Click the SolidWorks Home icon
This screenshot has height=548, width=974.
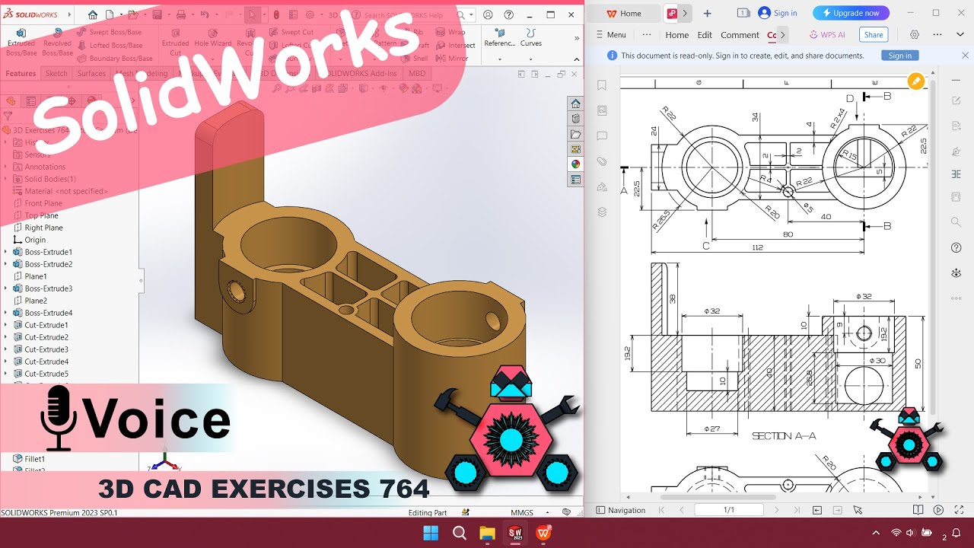tap(93, 14)
